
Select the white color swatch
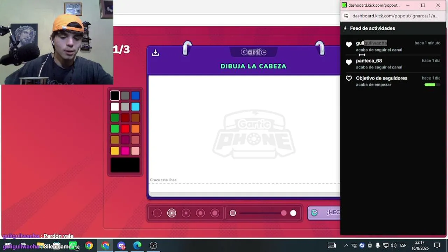(115, 107)
